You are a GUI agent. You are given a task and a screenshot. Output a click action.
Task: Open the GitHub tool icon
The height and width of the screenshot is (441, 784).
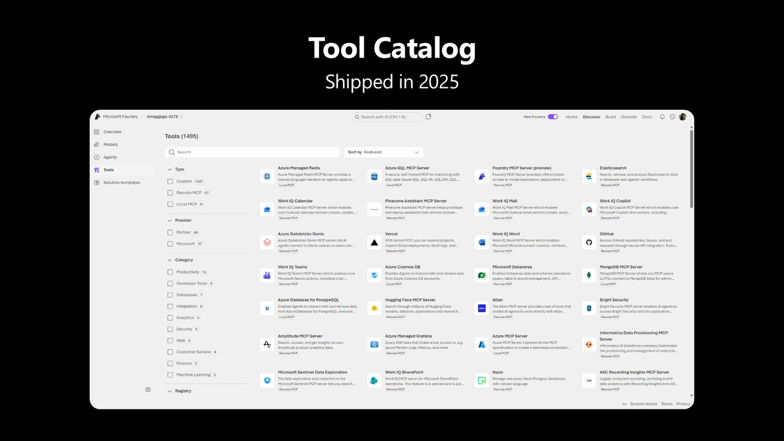click(x=589, y=242)
